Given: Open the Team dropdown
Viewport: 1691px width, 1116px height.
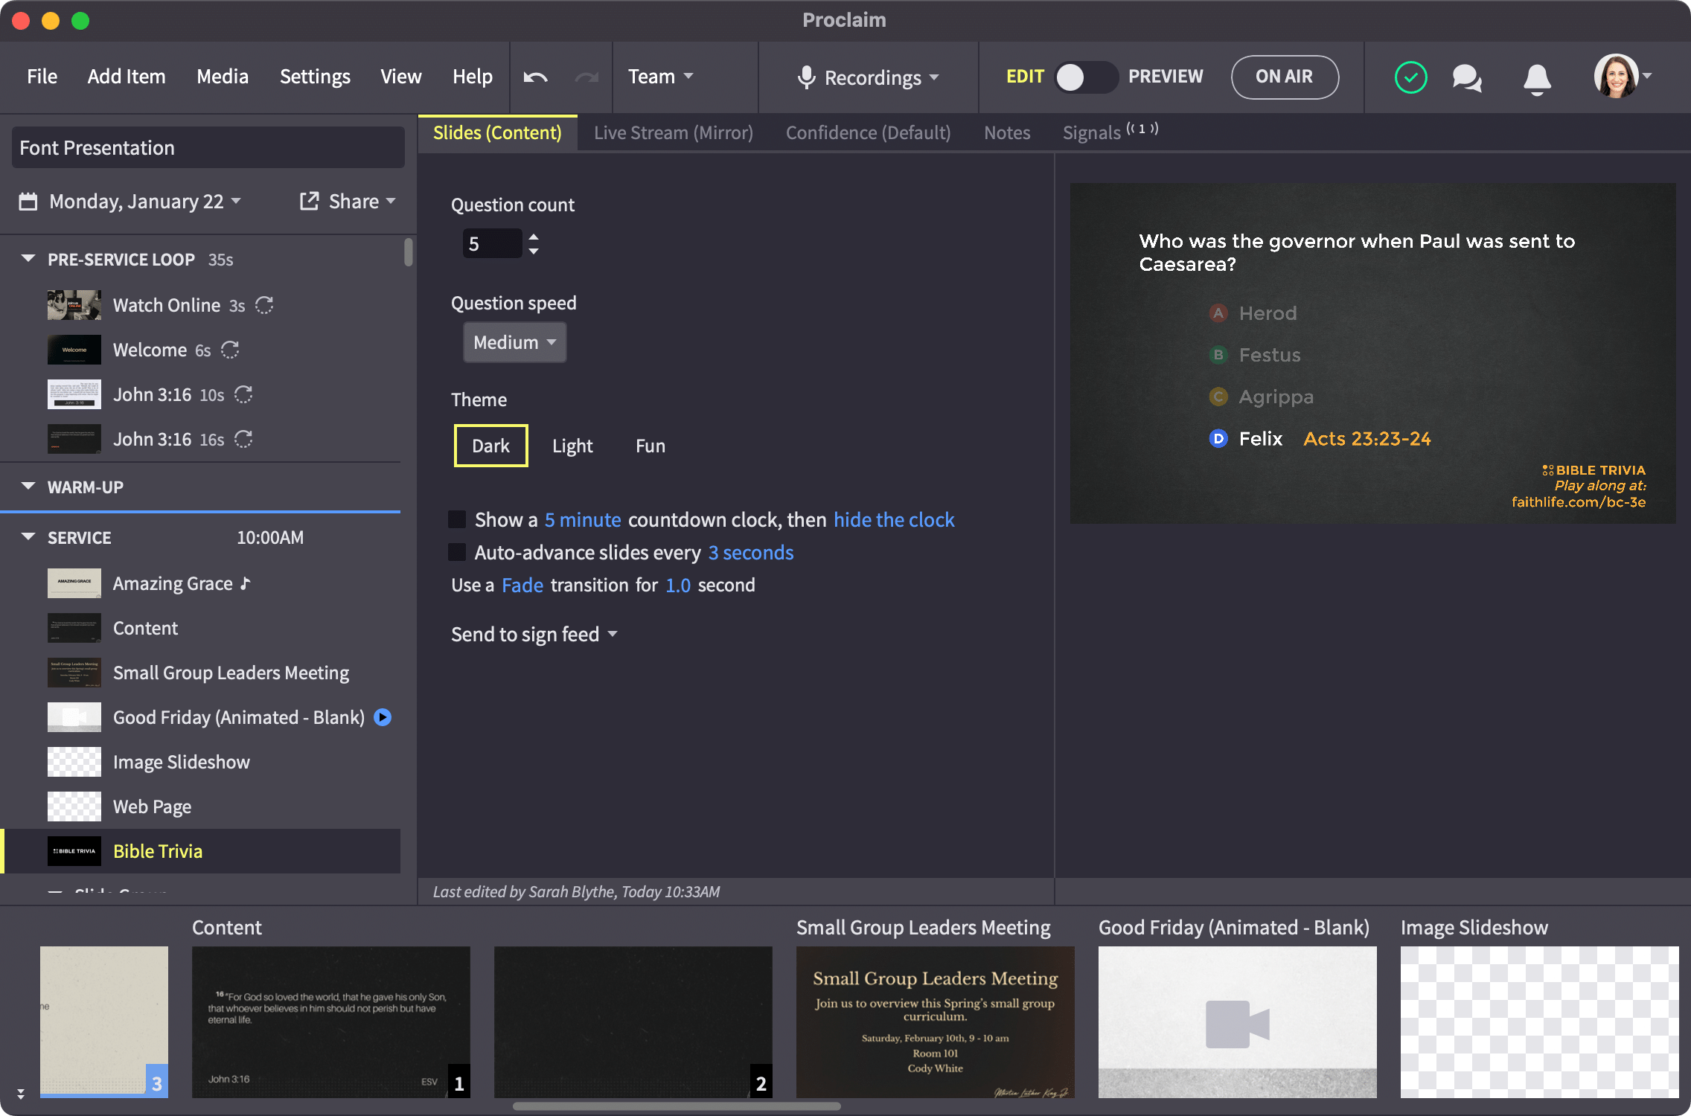Looking at the screenshot, I should pos(660,77).
